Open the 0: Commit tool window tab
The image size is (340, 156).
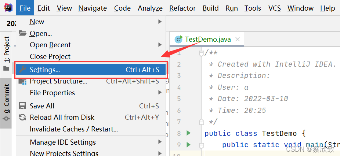point(7,103)
